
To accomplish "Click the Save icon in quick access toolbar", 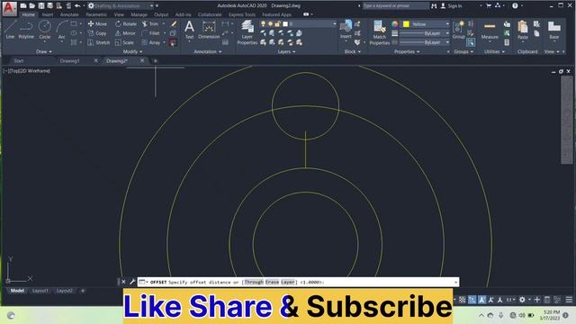I will click(x=41, y=6).
